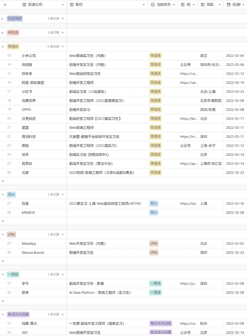
Task: Add a record below the offer group
Action: click(x=3, y=261)
